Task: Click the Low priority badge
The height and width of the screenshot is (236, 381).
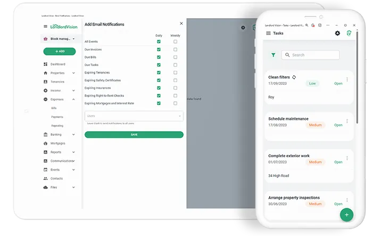Action: (312, 84)
